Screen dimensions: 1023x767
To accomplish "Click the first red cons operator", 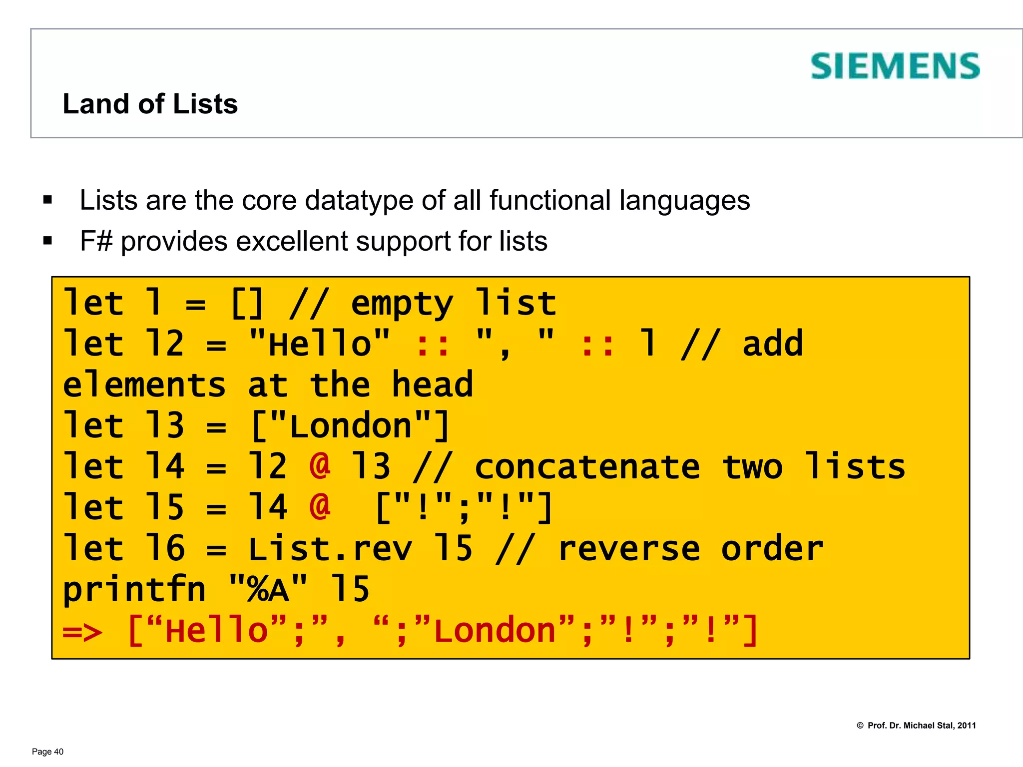I will point(433,345).
